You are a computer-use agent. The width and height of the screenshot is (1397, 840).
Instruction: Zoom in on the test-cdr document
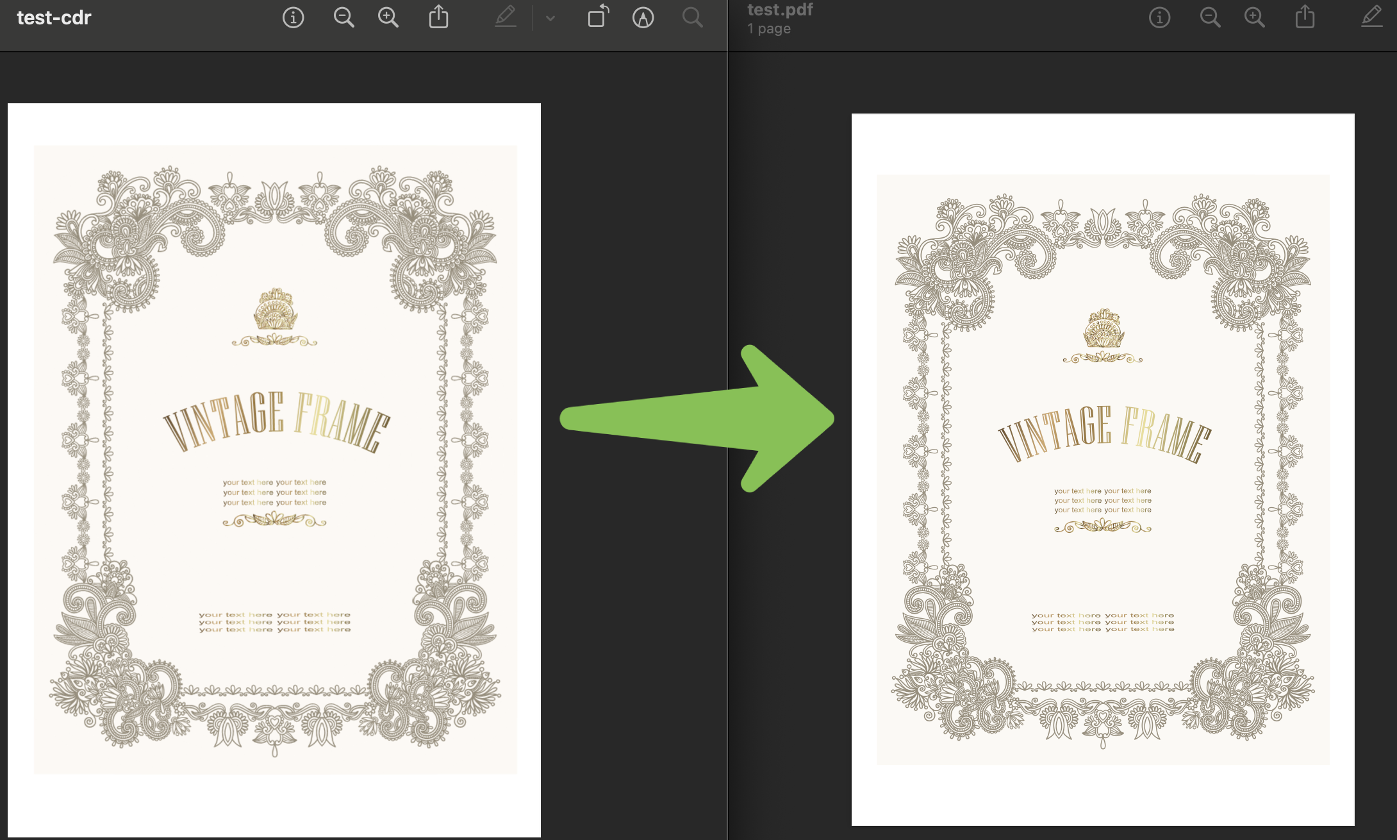388,17
